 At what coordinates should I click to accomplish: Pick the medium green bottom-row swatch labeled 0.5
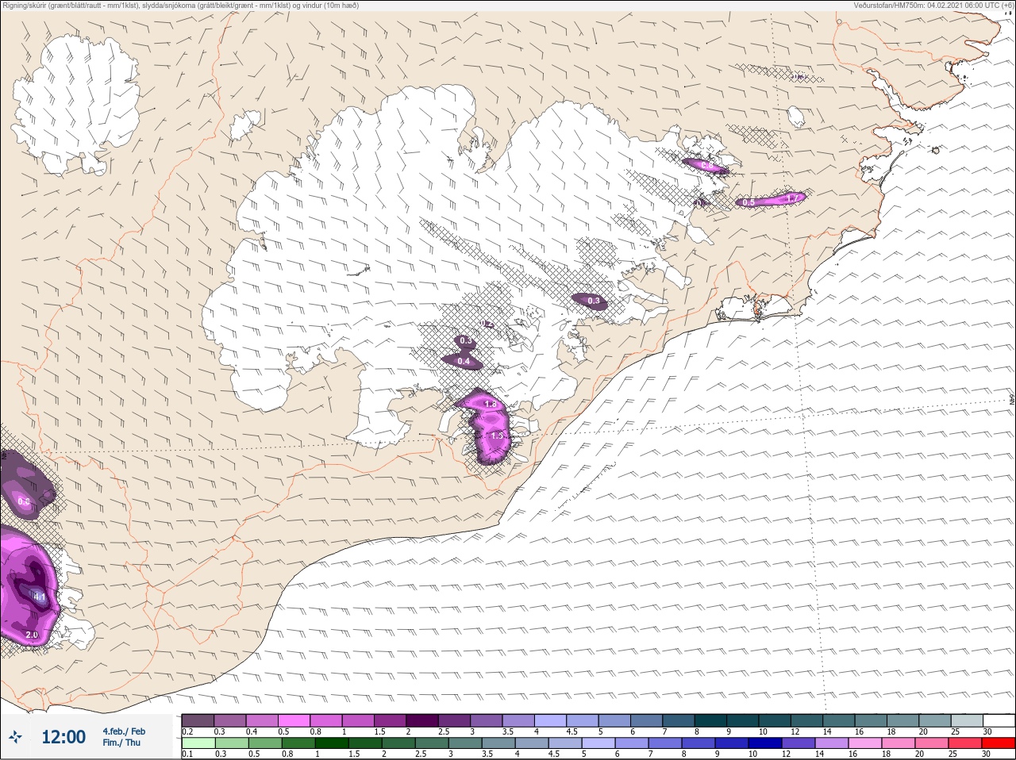264,743
